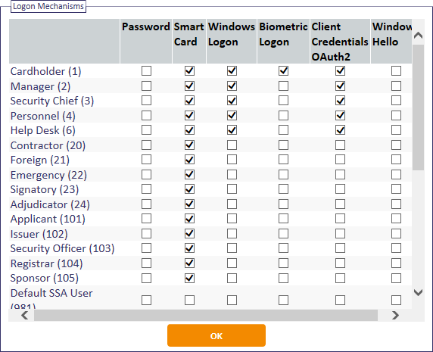The height and width of the screenshot is (352, 433).
Task: Enable Password logon for Cardholder (1)
Action: tap(146, 71)
